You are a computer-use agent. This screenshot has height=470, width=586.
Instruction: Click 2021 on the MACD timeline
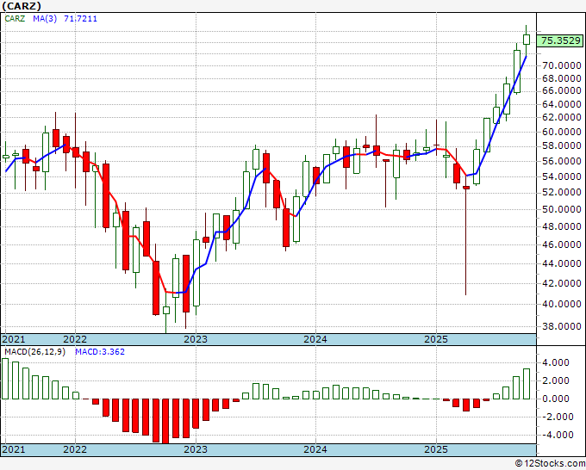click(x=14, y=449)
